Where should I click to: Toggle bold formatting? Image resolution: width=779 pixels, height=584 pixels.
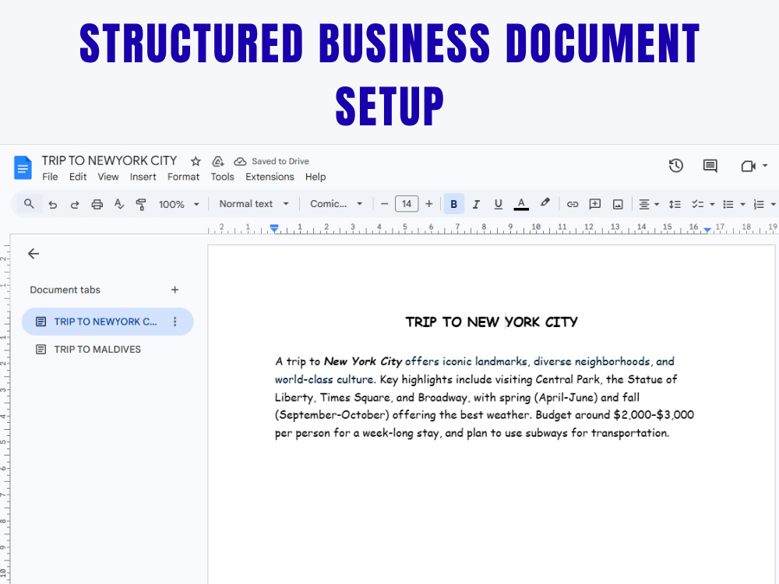click(453, 204)
